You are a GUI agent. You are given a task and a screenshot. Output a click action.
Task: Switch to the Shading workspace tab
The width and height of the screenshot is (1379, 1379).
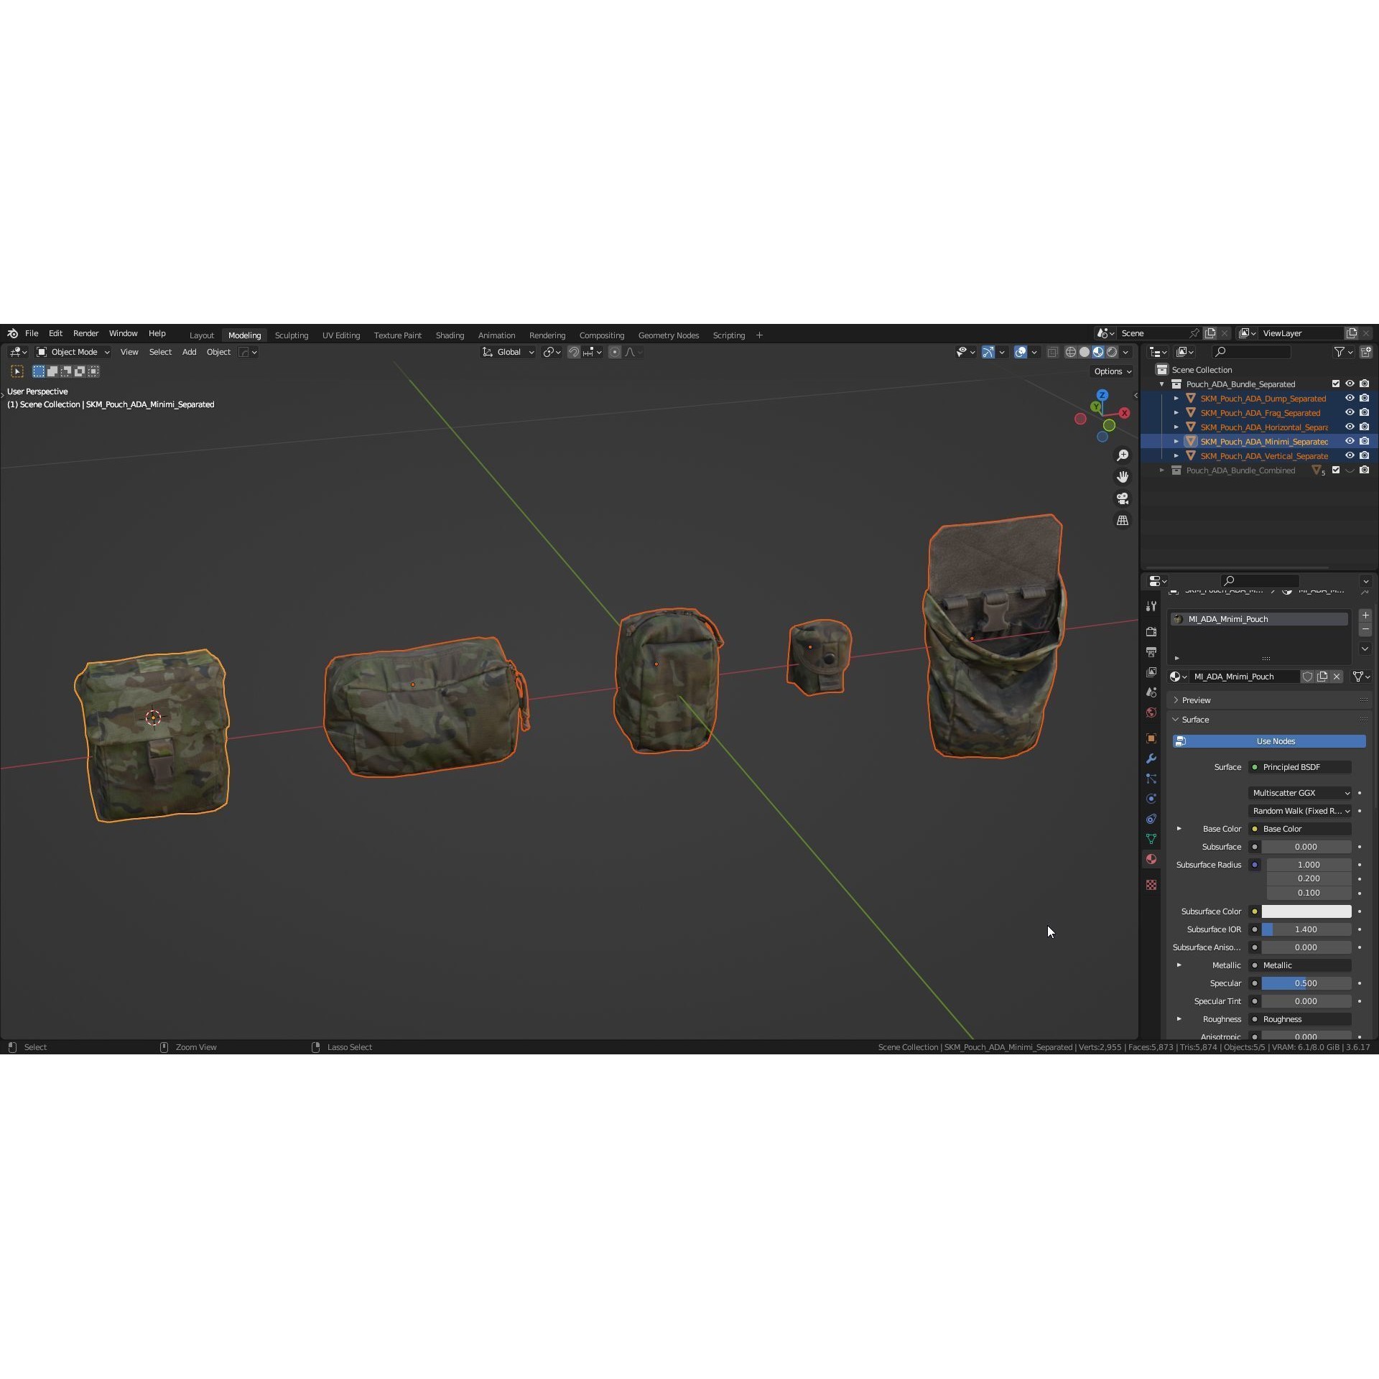(x=450, y=335)
